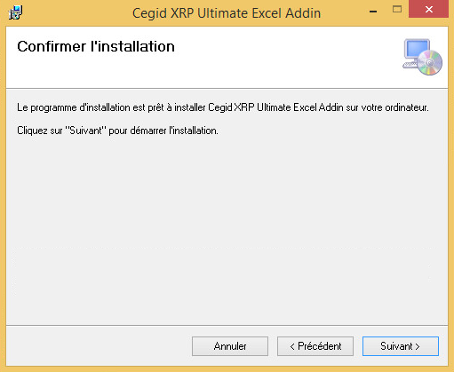Screen dimensions: 454x372
Task: Click the separator line above the buttons
Action: click(227, 325)
